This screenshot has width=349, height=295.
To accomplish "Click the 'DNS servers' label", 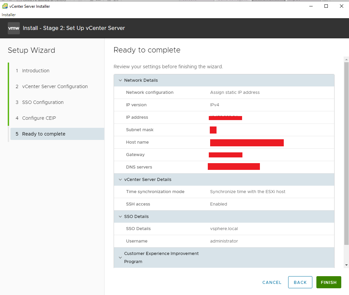I will (x=139, y=167).
